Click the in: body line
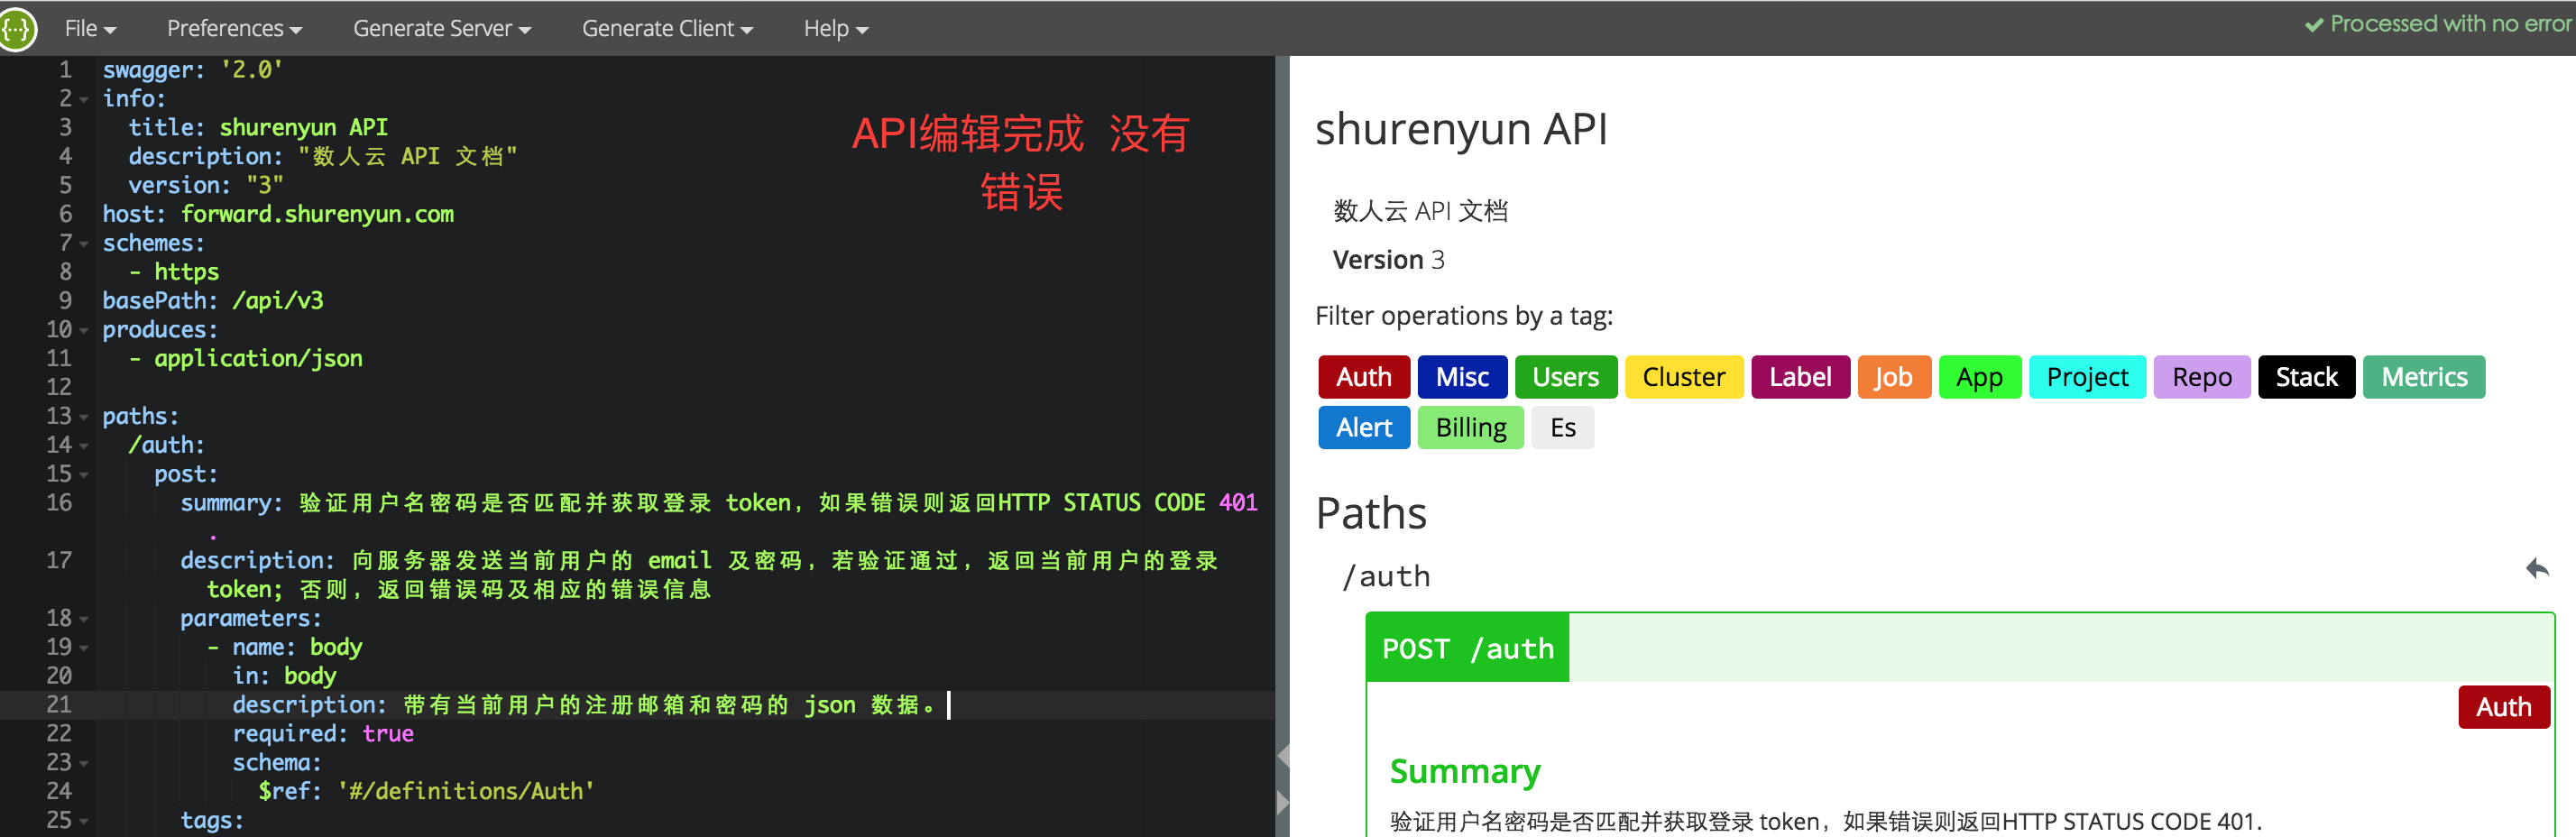The image size is (2576, 837). point(284,677)
